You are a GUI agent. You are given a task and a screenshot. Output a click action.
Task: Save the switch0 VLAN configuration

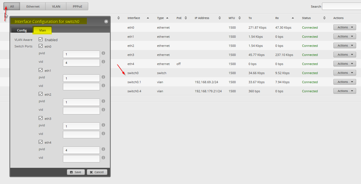[76, 172]
